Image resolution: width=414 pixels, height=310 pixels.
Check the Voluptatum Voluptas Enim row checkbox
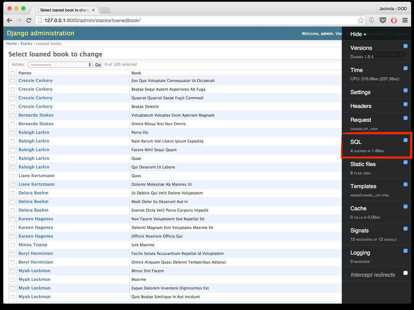[x=13, y=115]
